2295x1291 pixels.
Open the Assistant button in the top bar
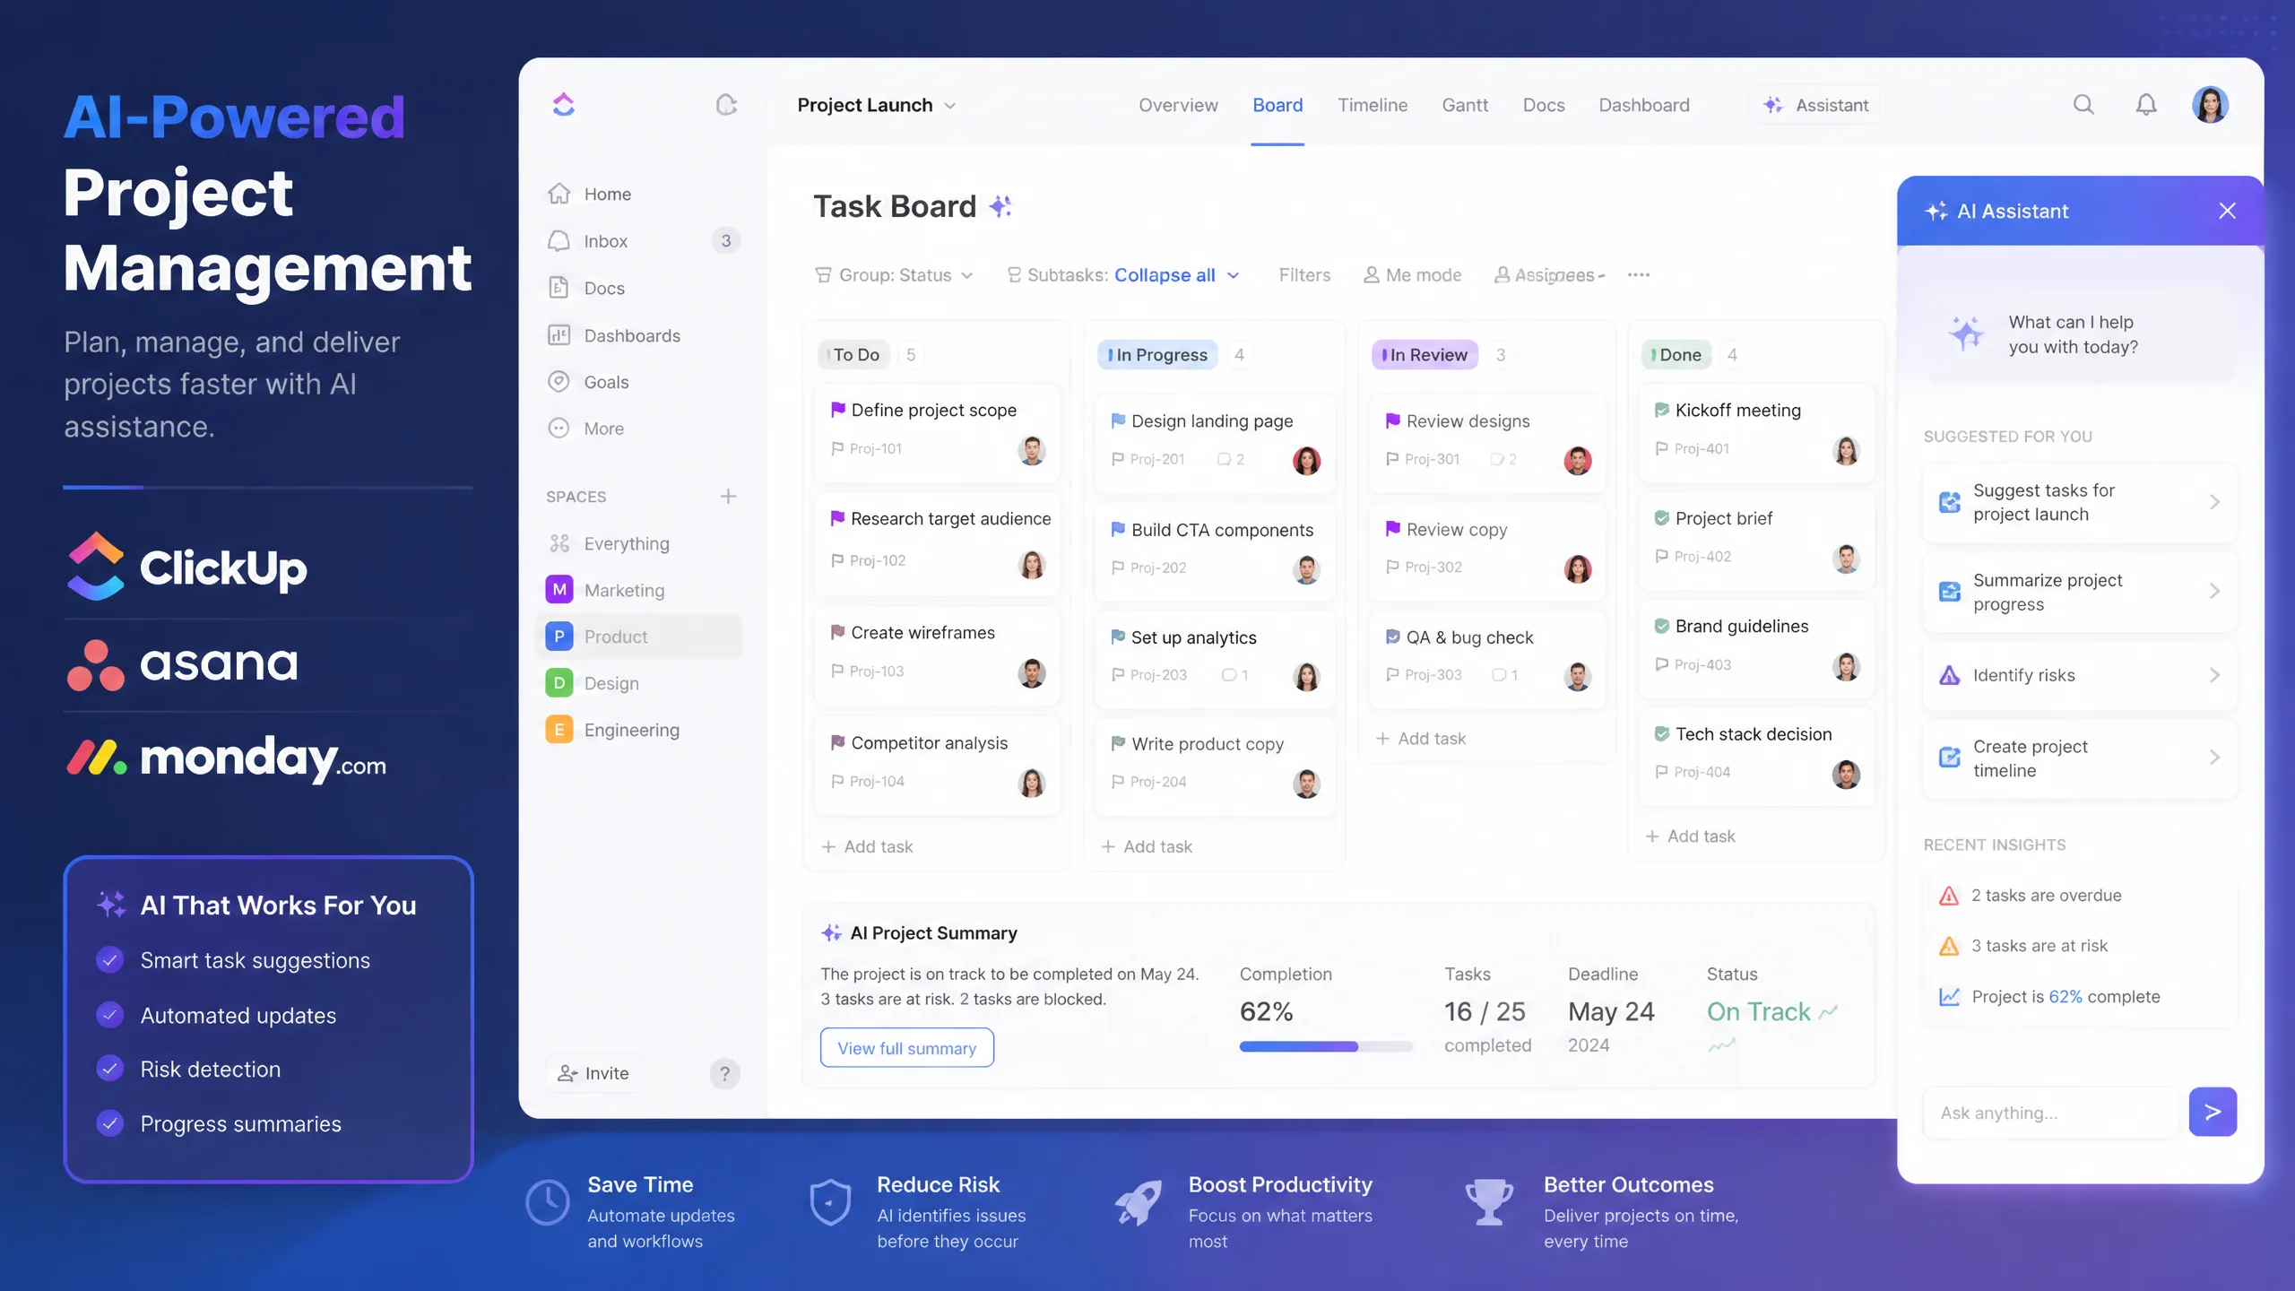click(x=1816, y=105)
